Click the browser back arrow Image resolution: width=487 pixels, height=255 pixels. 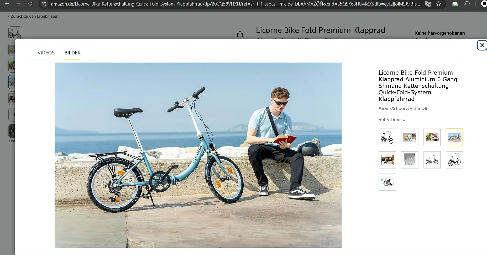pyautogui.click(x=7, y=4)
